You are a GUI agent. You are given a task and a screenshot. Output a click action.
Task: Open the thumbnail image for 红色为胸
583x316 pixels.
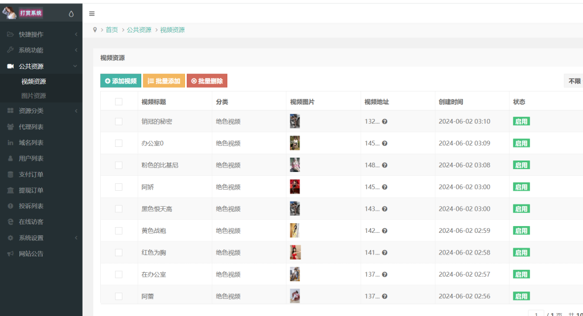point(295,252)
